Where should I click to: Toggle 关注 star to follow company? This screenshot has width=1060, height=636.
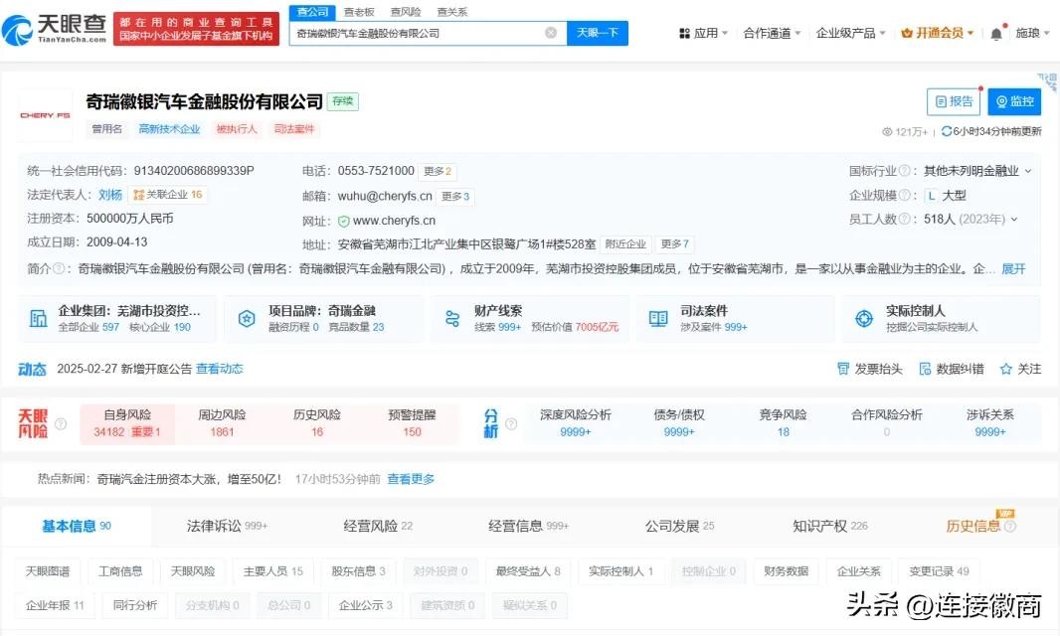(x=1006, y=369)
